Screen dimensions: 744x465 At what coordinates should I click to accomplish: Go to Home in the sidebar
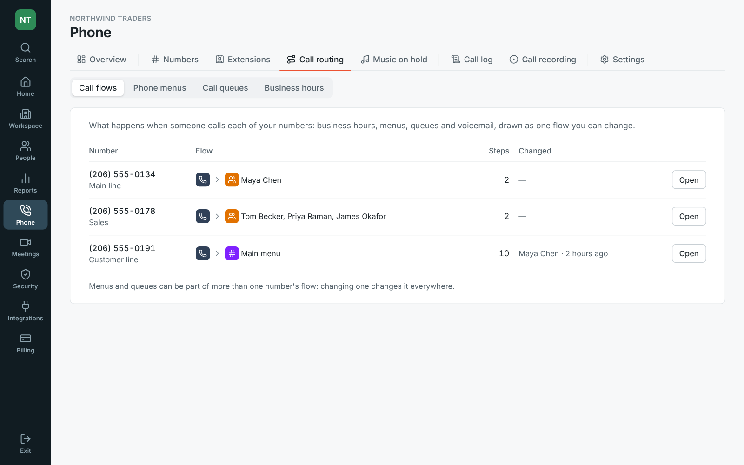(x=26, y=87)
